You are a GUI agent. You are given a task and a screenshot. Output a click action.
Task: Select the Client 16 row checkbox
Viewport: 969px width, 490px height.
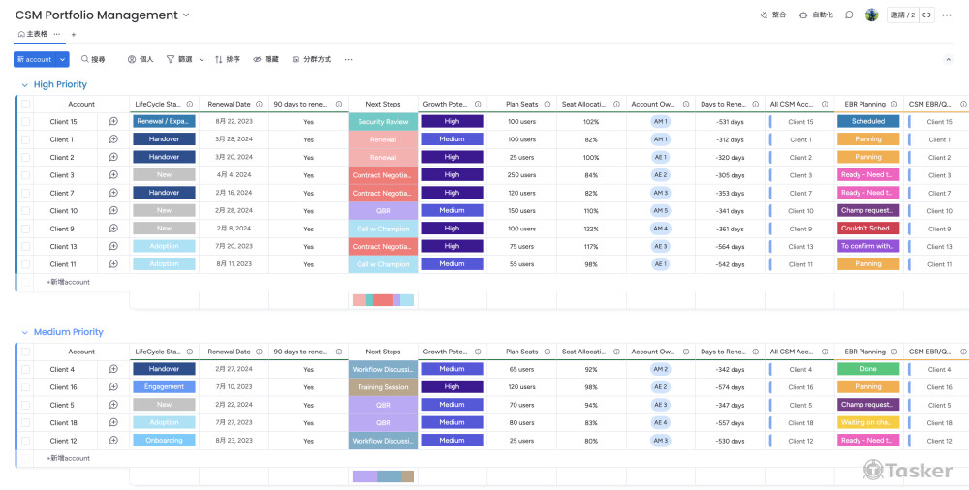[x=26, y=387]
